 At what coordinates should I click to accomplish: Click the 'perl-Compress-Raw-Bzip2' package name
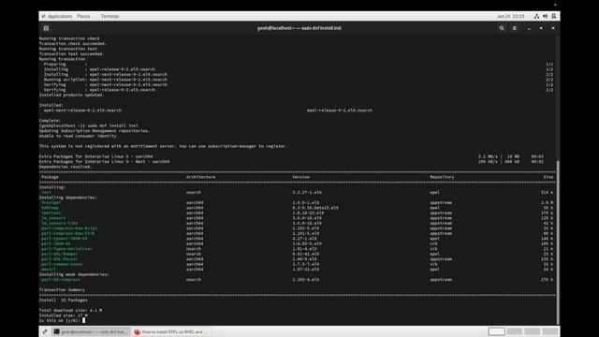coord(69,228)
